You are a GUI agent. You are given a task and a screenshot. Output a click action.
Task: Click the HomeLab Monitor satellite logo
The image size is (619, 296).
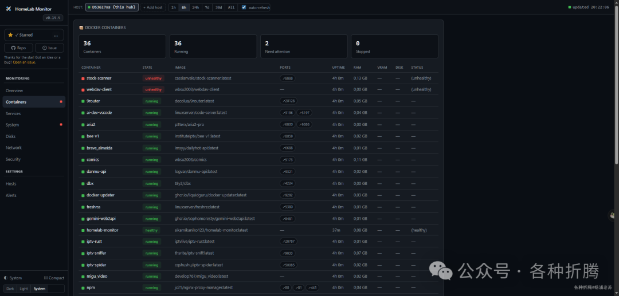9,9
